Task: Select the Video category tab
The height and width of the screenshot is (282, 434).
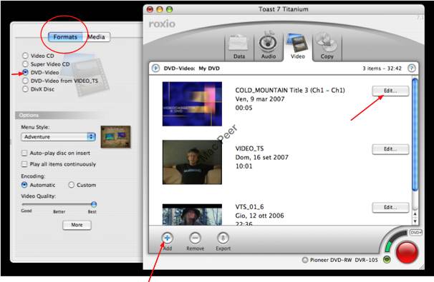Action: tap(297, 46)
